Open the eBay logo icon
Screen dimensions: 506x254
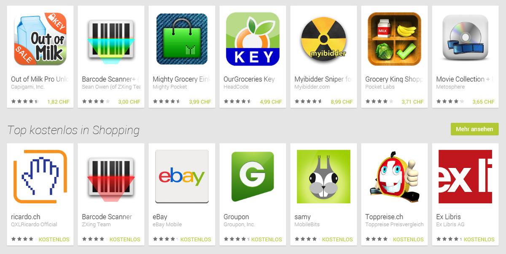182,177
